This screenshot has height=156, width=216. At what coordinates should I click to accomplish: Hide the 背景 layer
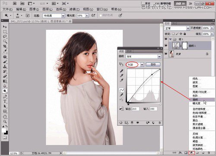(166, 54)
